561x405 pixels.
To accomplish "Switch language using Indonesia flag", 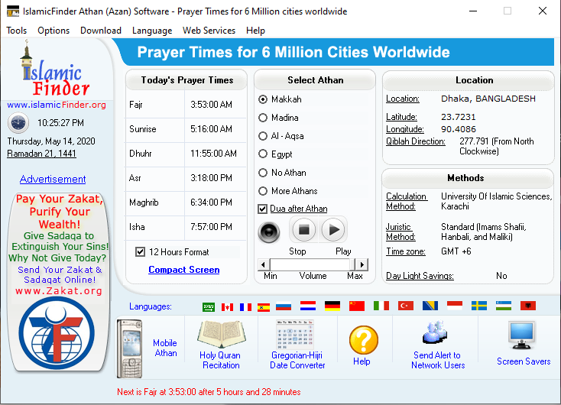I will pos(455,306).
